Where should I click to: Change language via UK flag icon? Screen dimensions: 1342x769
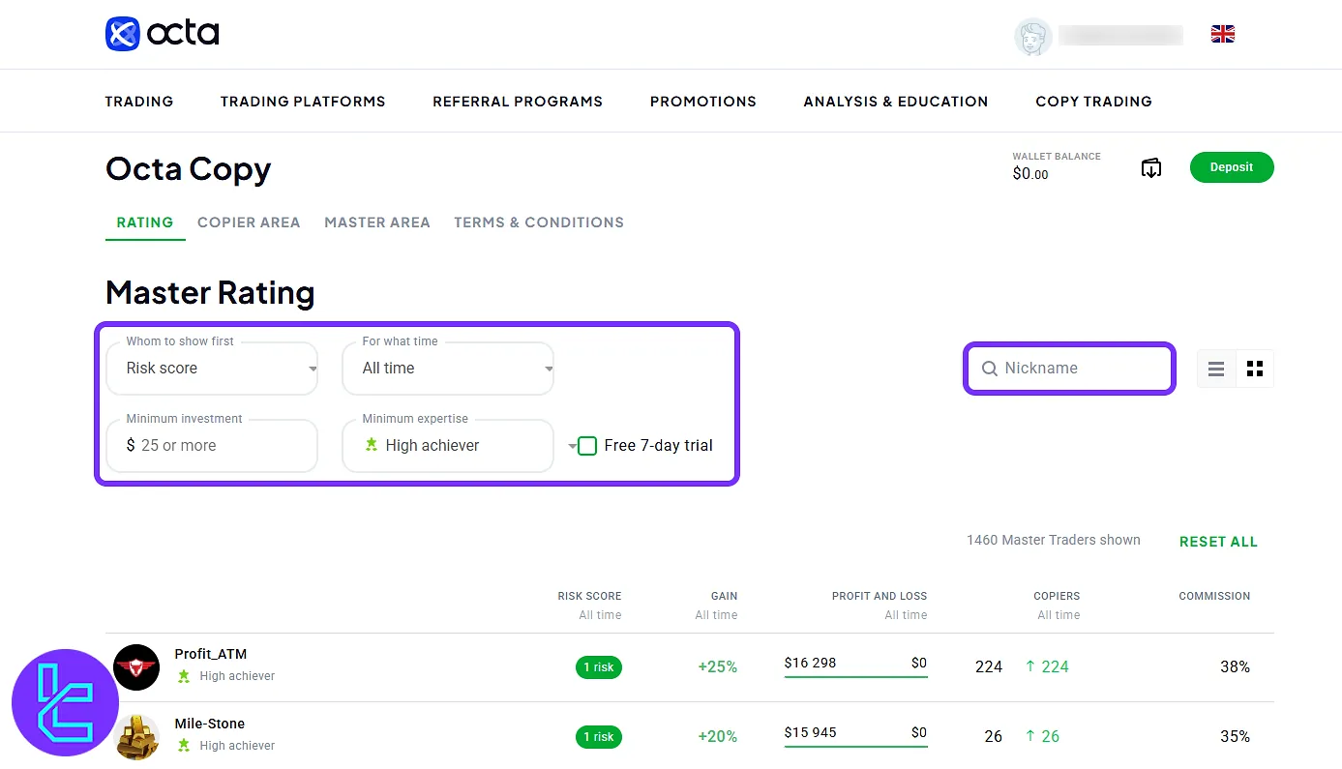click(x=1223, y=35)
